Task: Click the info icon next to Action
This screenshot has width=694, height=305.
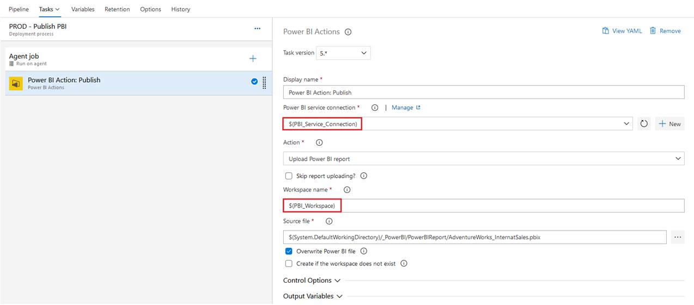Action: [319, 142]
